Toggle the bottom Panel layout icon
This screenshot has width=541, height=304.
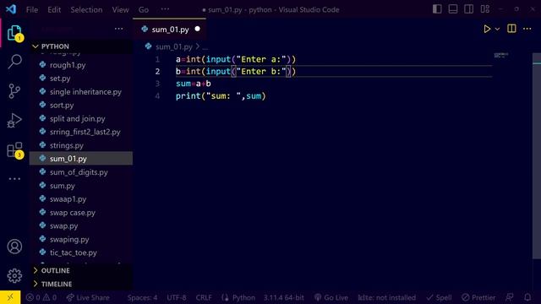point(453,9)
